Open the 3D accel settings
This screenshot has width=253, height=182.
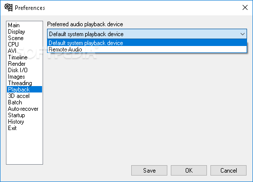(x=19, y=96)
